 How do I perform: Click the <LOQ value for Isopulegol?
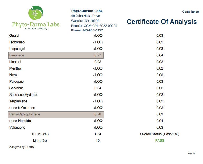pyautogui.click(x=98, y=49)
